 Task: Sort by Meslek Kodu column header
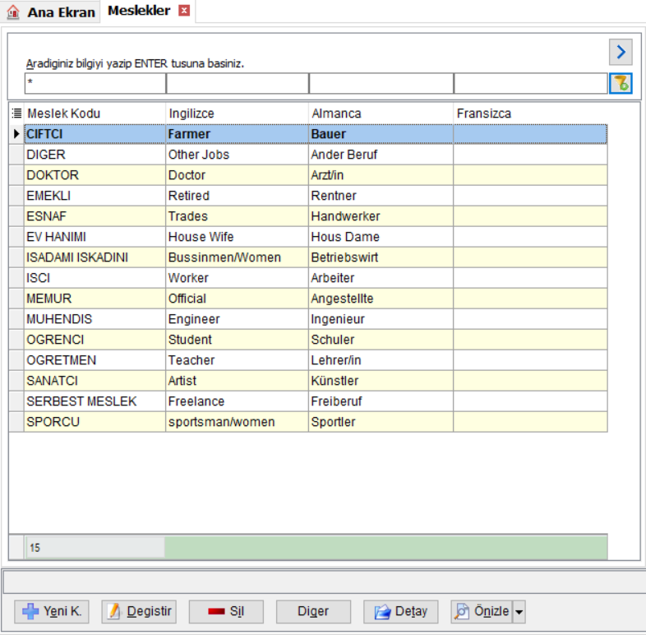pyautogui.click(x=95, y=114)
